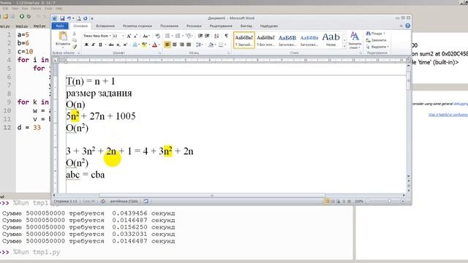Select align left paragraph alignment
The height and width of the screenshot is (263, 468).
point(167,45)
